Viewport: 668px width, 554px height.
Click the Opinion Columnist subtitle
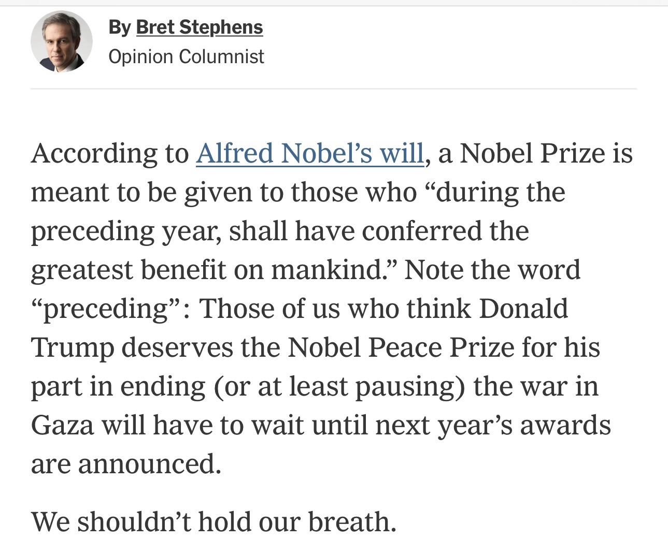pos(186,56)
